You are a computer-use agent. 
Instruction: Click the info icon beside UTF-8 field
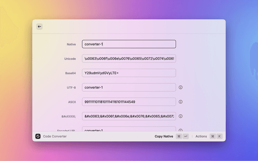click(x=181, y=87)
